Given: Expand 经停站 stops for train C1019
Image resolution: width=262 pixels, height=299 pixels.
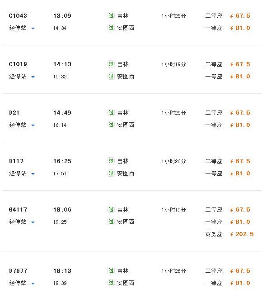Looking at the screenshot, I should click(x=22, y=77).
